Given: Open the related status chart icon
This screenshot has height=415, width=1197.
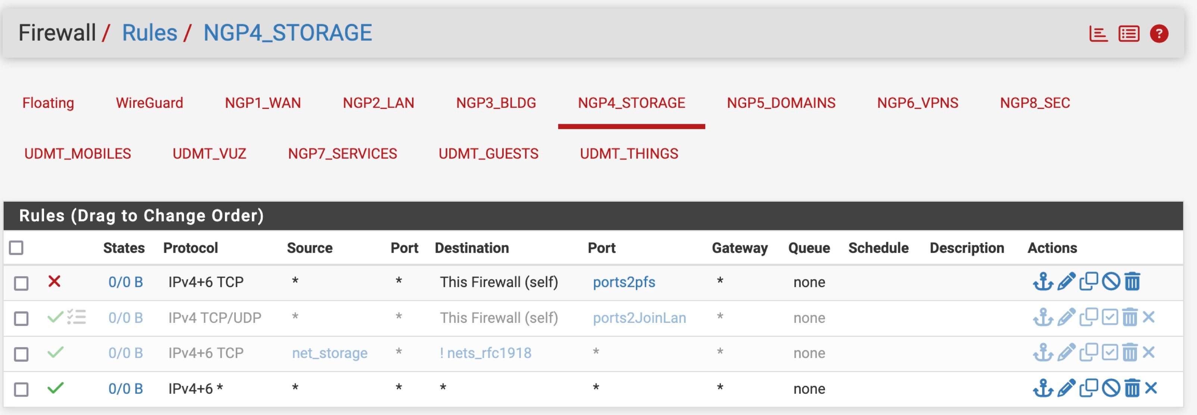Looking at the screenshot, I should point(1098,34).
